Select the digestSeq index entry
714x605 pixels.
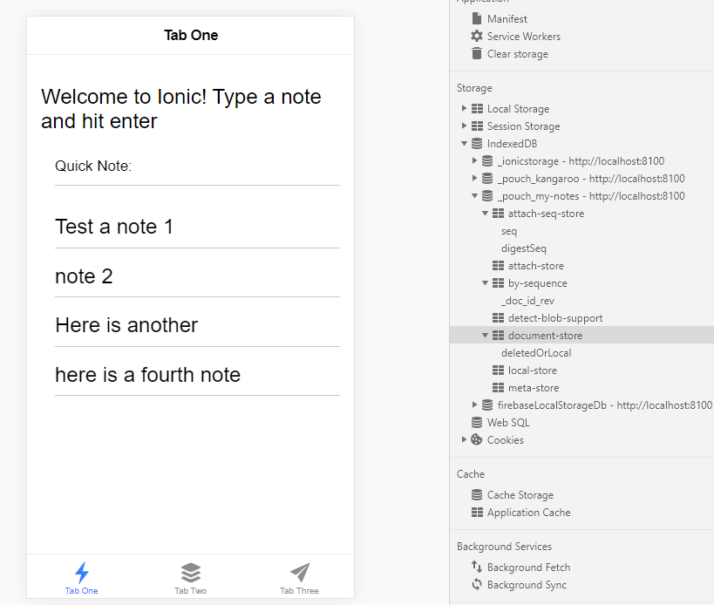(x=524, y=248)
